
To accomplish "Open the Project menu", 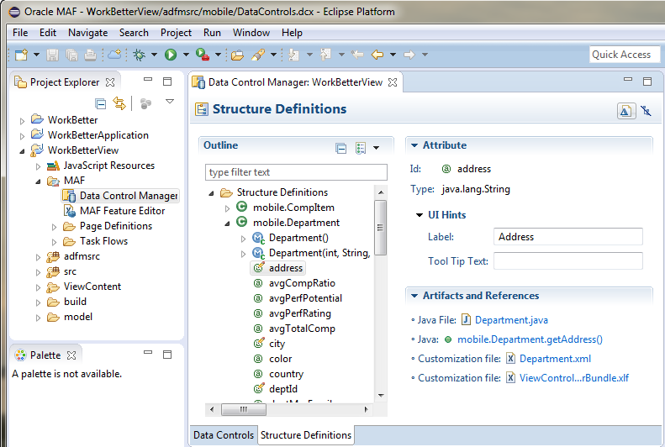I will tap(176, 33).
